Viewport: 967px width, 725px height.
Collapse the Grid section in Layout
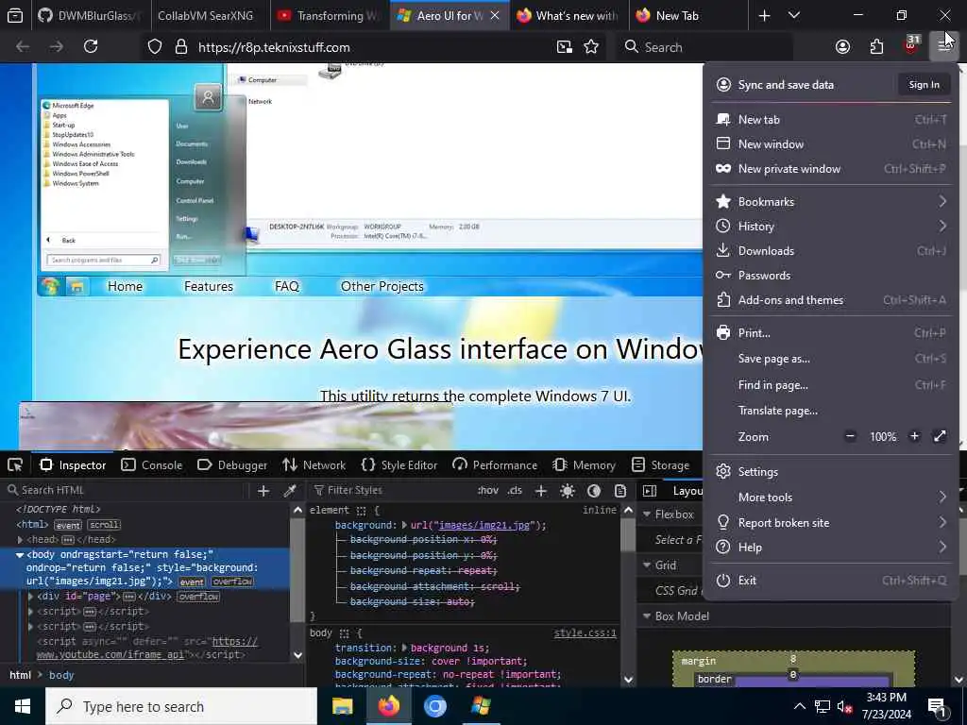click(647, 565)
